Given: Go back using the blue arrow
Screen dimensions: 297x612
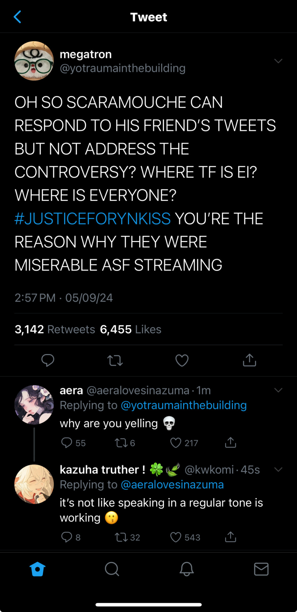Looking at the screenshot, I should point(18,17).
